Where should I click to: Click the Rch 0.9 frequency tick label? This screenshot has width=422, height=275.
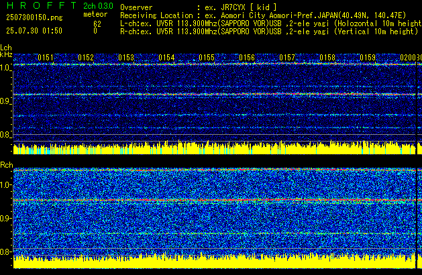5,218
